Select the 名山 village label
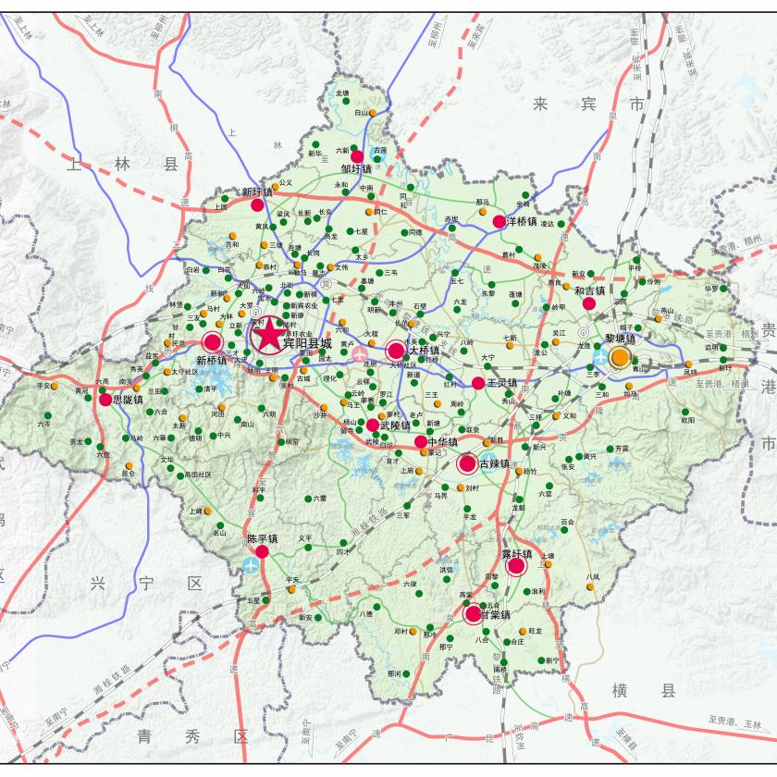 (x=219, y=533)
